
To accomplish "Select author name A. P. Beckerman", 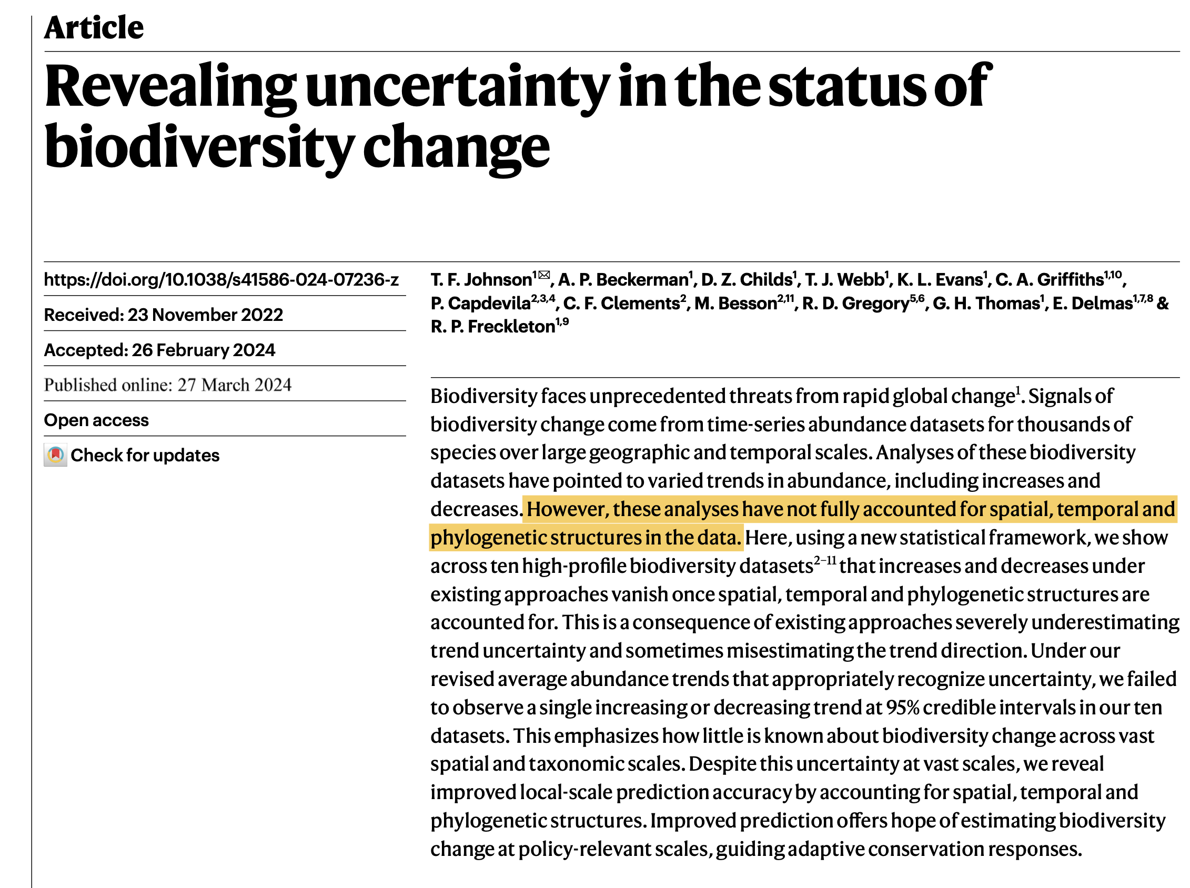I will (x=622, y=279).
